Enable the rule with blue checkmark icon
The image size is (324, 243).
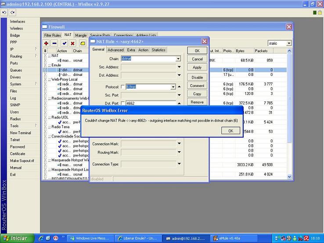(64, 43)
